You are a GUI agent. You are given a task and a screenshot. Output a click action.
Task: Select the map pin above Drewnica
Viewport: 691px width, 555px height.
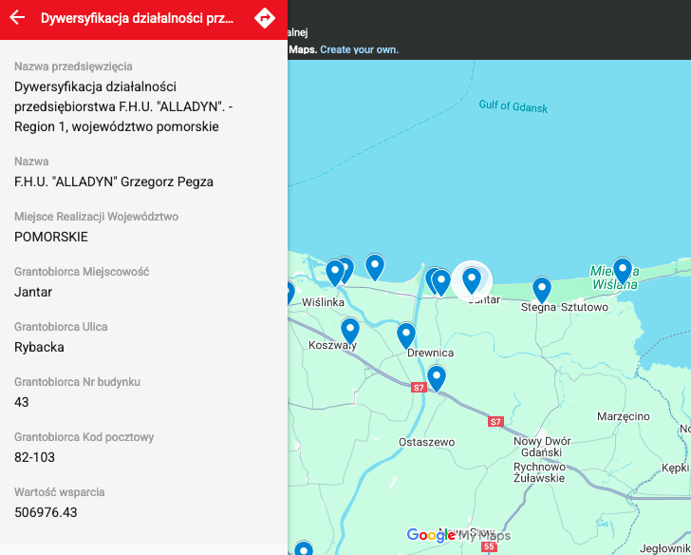pos(406,335)
